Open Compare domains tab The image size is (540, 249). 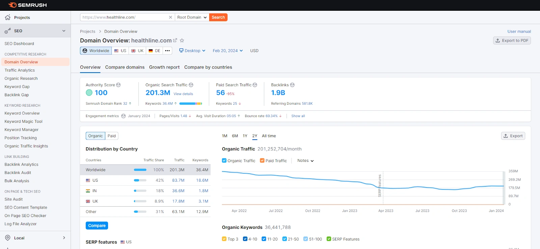(x=125, y=67)
